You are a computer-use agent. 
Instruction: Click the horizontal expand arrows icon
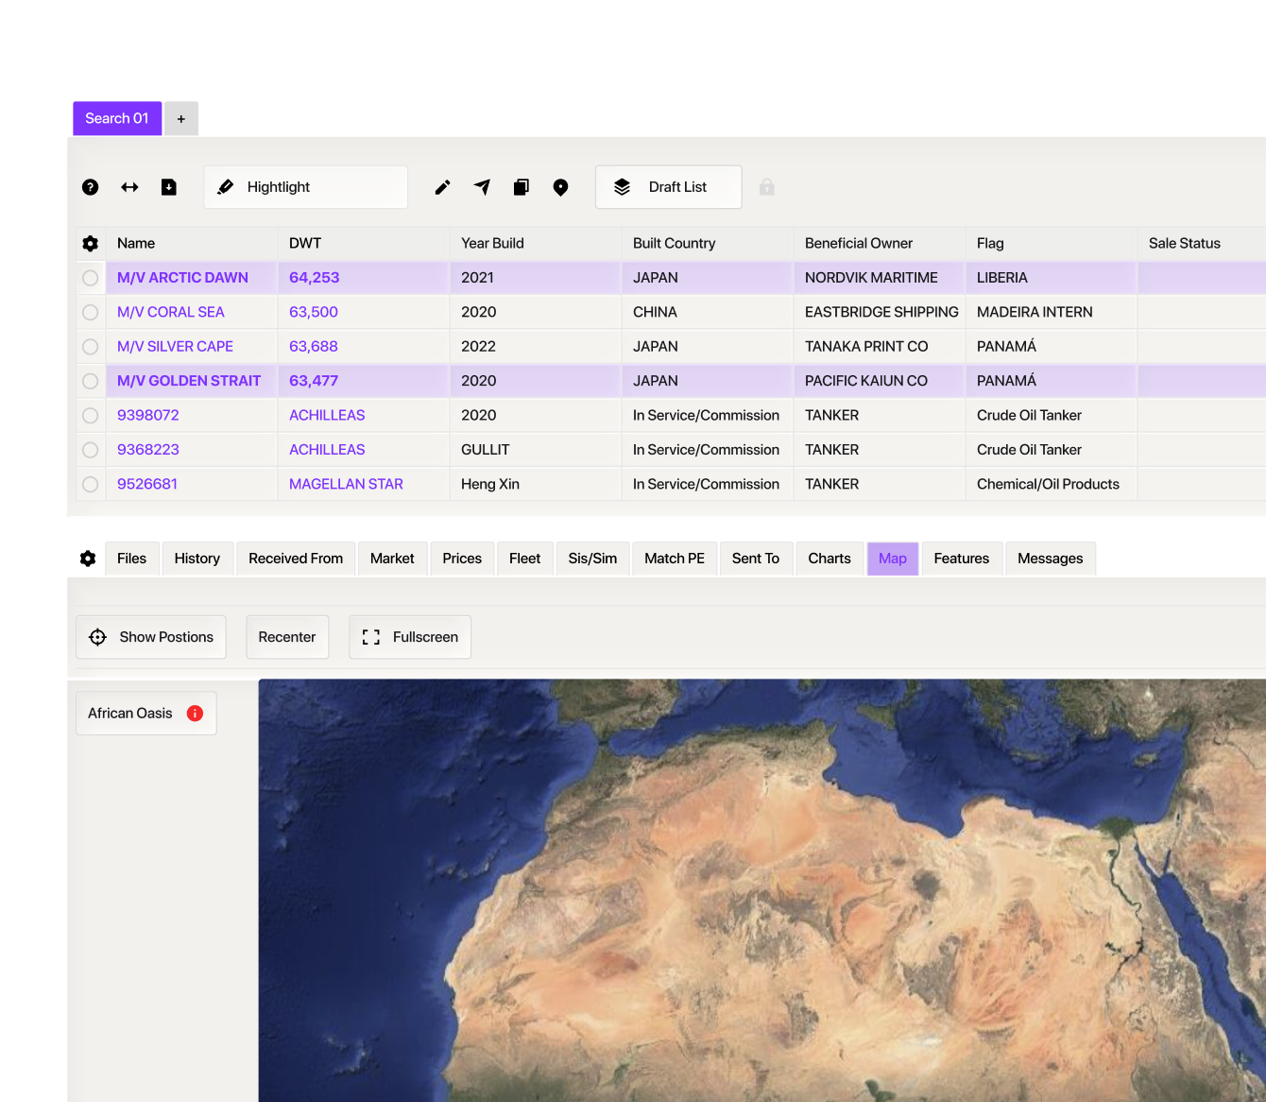[129, 187]
